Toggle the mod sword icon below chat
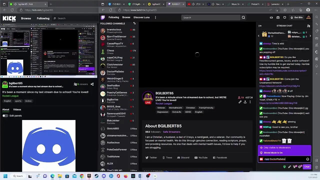 coord(289,167)
